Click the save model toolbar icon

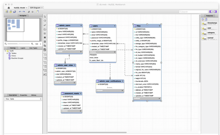point(15,12)
